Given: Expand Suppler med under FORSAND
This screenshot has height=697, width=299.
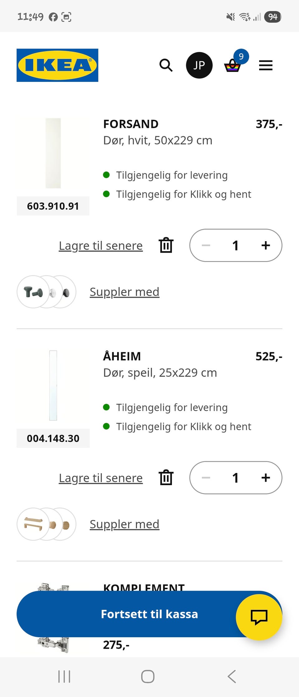Looking at the screenshot, I should [124, 292].
